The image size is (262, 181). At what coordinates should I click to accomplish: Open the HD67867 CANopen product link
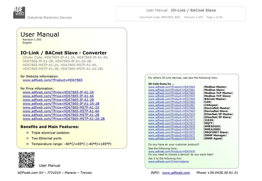(x=172, y=105)
